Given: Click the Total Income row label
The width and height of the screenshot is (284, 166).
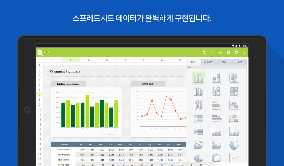Looking at the screenshot, I should (x=64, y=150).
